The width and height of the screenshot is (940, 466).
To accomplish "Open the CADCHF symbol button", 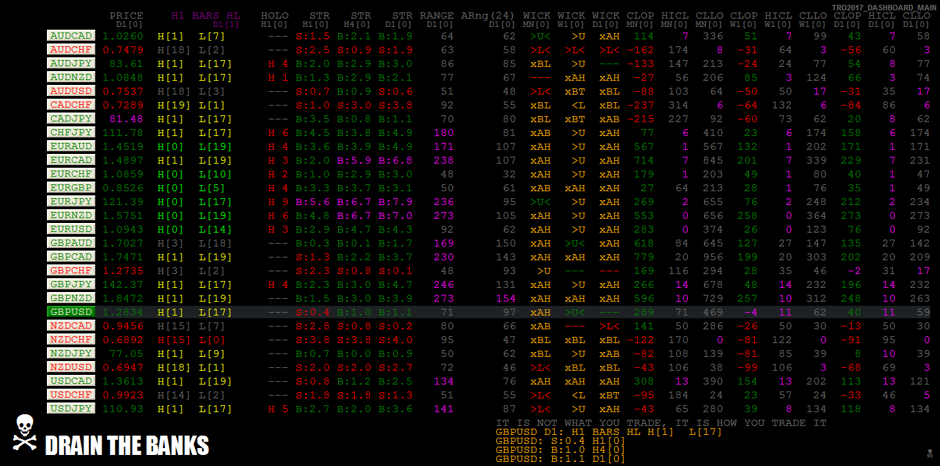I will (x=71, y=104).
